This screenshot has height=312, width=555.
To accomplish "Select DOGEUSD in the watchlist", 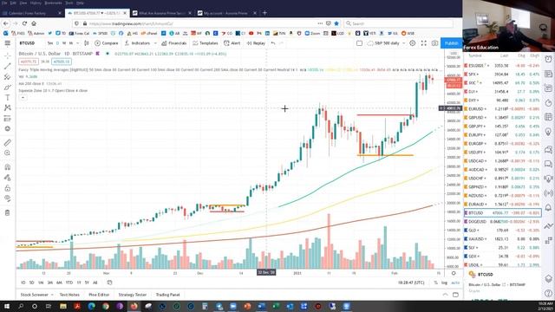I will 503,222.
